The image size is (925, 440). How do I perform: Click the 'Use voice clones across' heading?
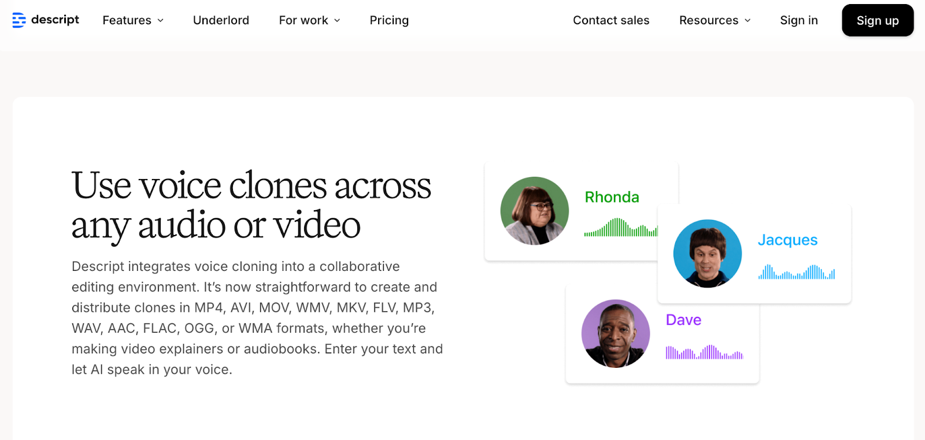(251, 186)
